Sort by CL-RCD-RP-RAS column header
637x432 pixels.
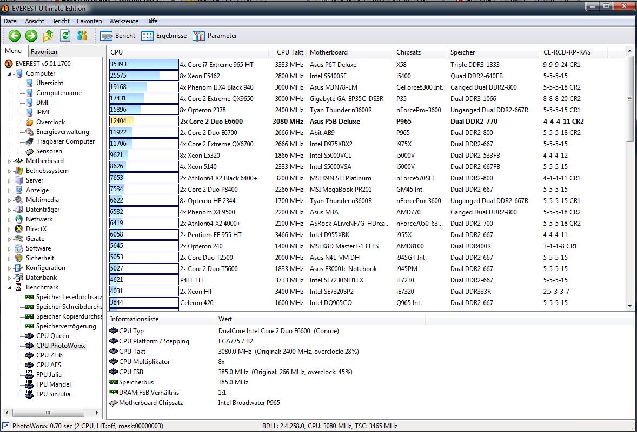click(573, 52)
